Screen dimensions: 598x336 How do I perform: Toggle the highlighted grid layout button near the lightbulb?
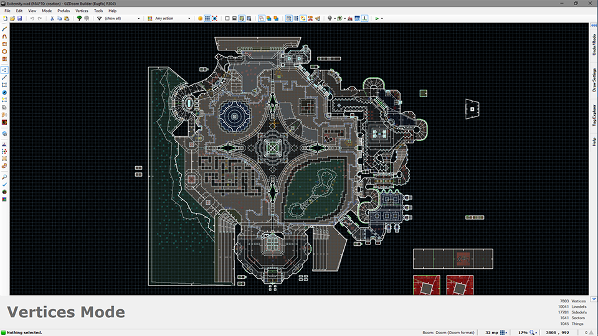tap(288, 18)
